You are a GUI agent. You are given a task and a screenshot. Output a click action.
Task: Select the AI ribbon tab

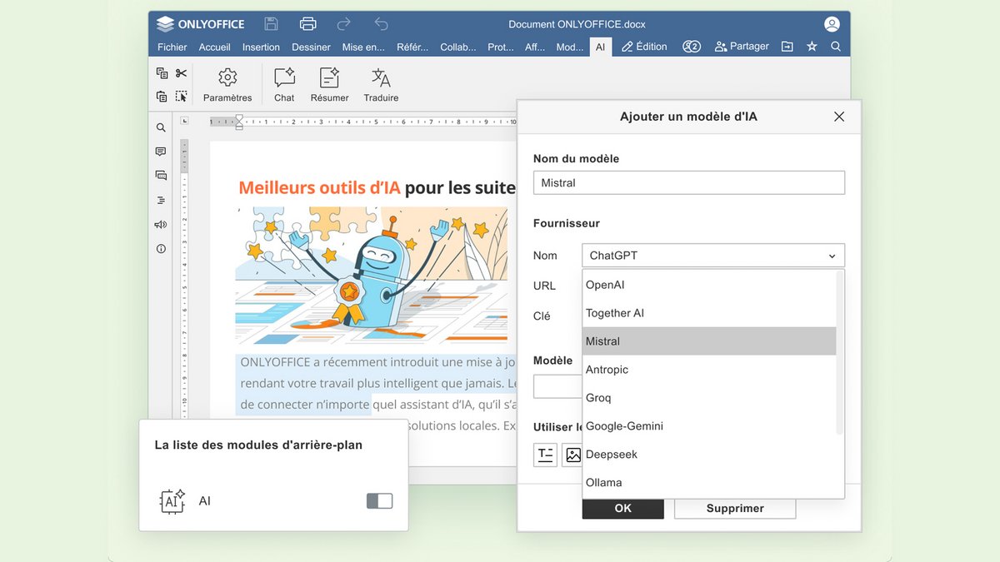click(600, 47)
